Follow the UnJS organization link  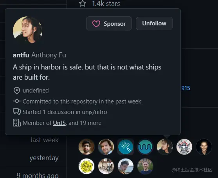tap(59, 123)
